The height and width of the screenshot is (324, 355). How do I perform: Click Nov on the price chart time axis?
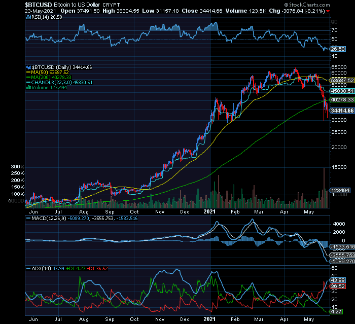[x=160, y=212]
